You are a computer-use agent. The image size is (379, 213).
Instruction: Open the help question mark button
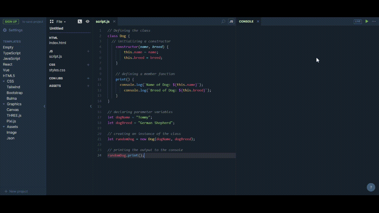[x=371, y=187]
